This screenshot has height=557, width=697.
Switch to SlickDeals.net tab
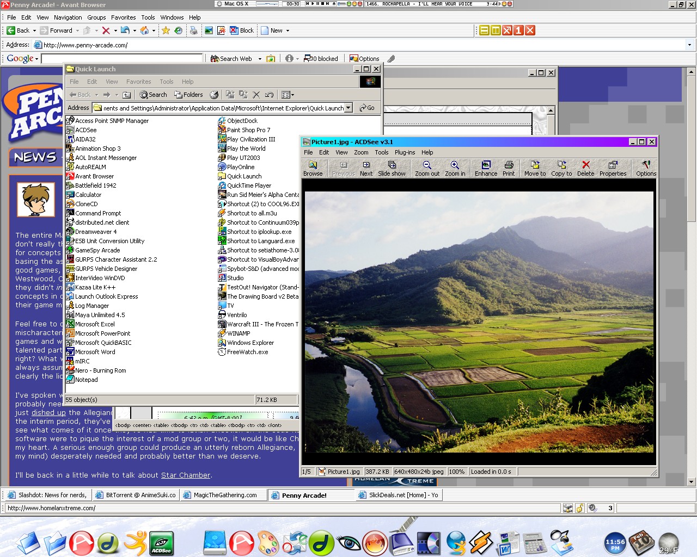[399, 495]
